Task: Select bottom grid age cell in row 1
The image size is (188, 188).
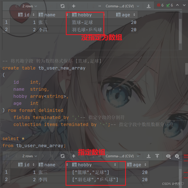Action: coord(134,172)
